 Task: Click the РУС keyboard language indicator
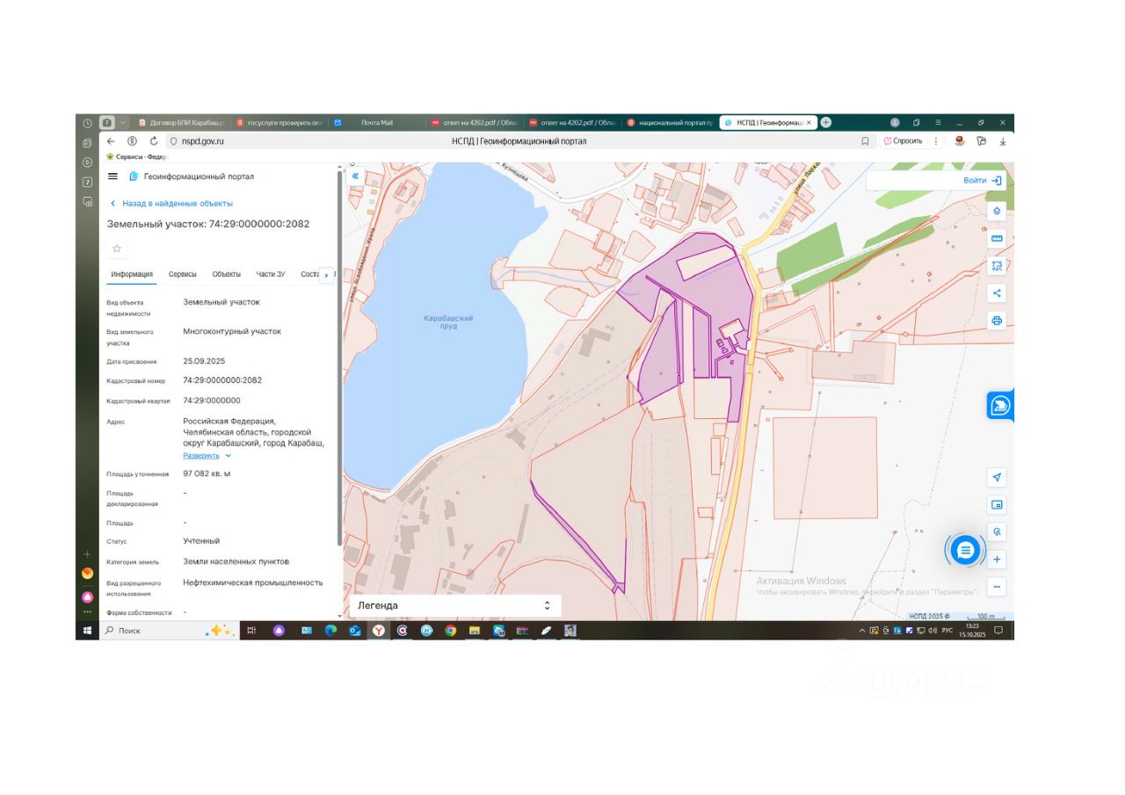pyautogui.click(x=947, y=631)
